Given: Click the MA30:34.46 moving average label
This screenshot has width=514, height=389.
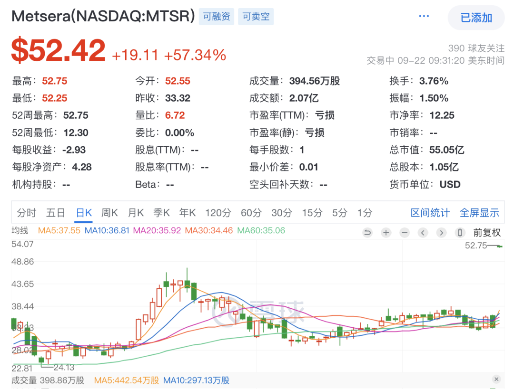Looking at the screenshot, I should pos(209,230).
